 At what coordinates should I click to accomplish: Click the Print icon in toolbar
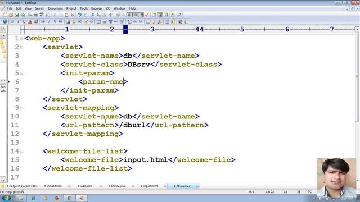[x=35, y=15]
